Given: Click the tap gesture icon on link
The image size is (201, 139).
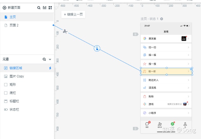Looking at the screenshot, I should click(97, 48).
